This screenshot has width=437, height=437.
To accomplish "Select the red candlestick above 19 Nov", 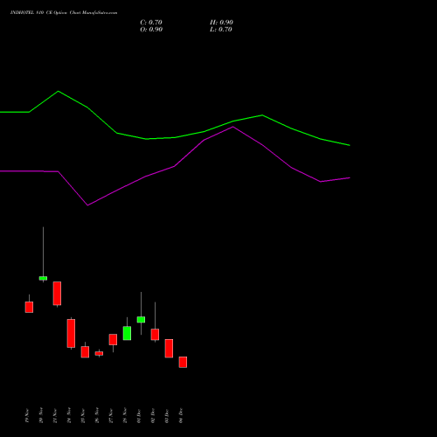I will click(29, 307).
